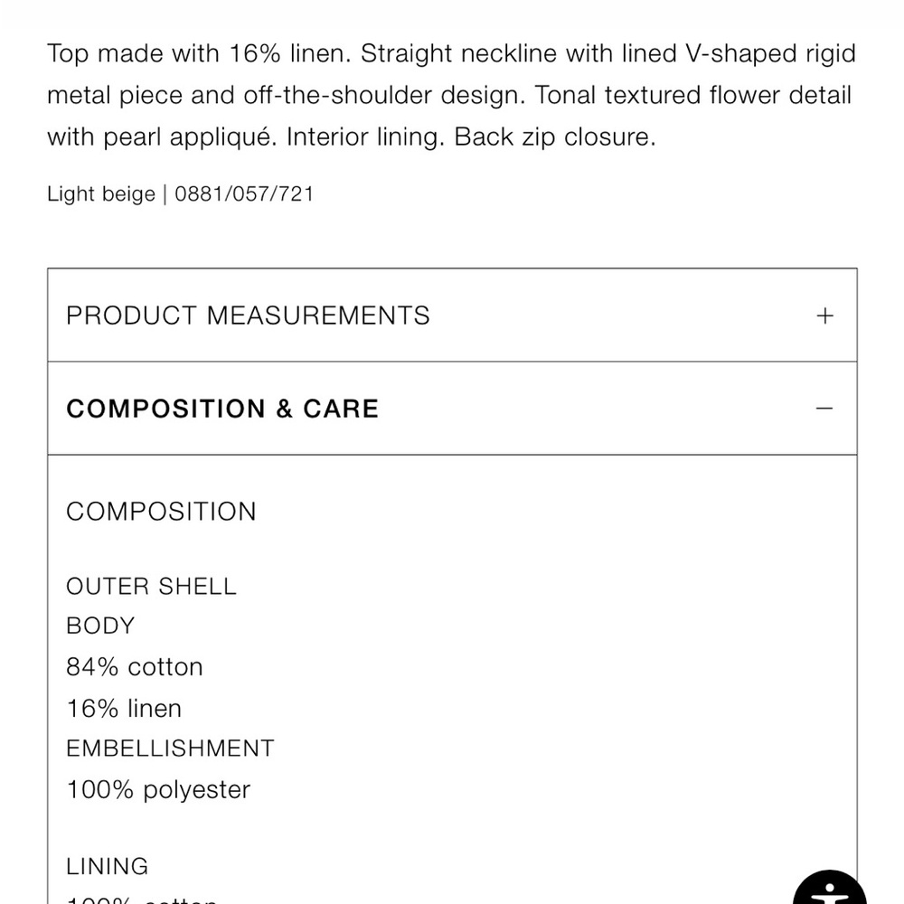
Task: Click the minus icon beside Composition & Care
Action: click(x=824, y=409)
